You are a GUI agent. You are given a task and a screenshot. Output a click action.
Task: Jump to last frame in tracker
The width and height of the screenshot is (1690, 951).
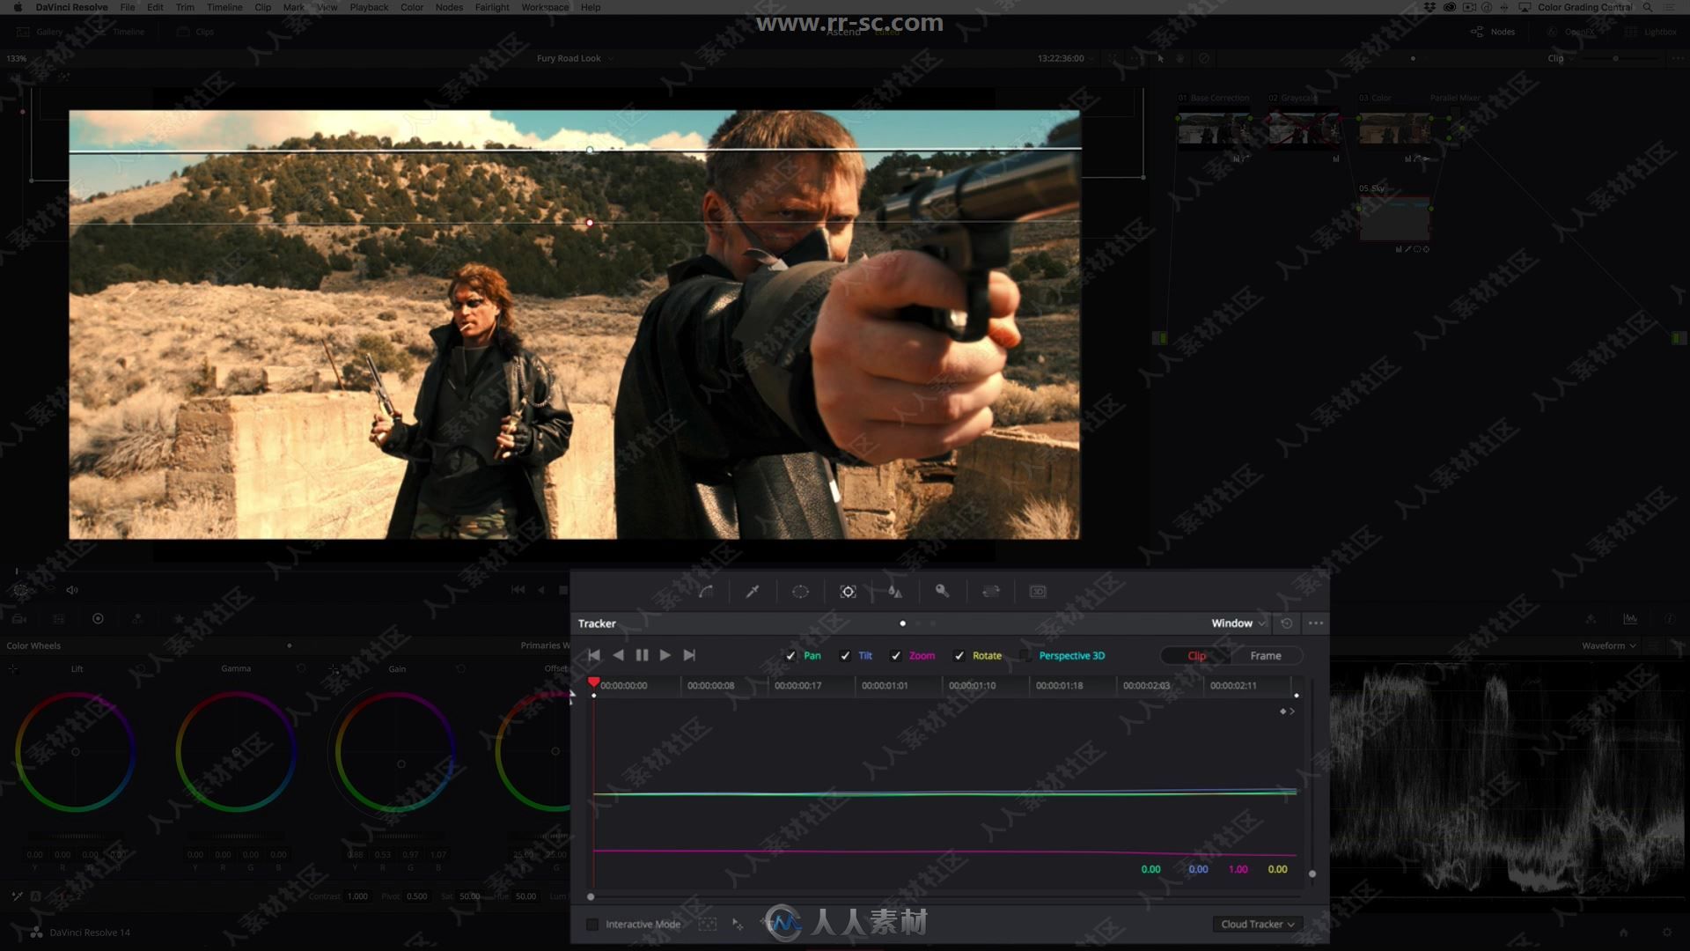689,655
